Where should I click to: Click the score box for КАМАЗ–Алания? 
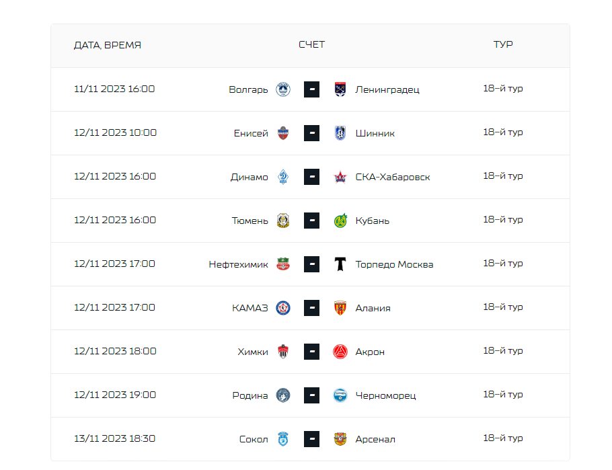coord(312,308)
